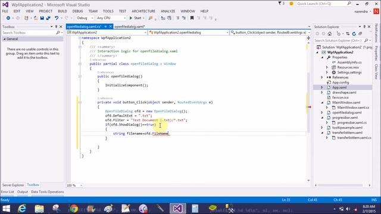Click the Open File folder icon
Image resolution: width=381 pixels, height=214 pixels.
[x=36, y=18]
